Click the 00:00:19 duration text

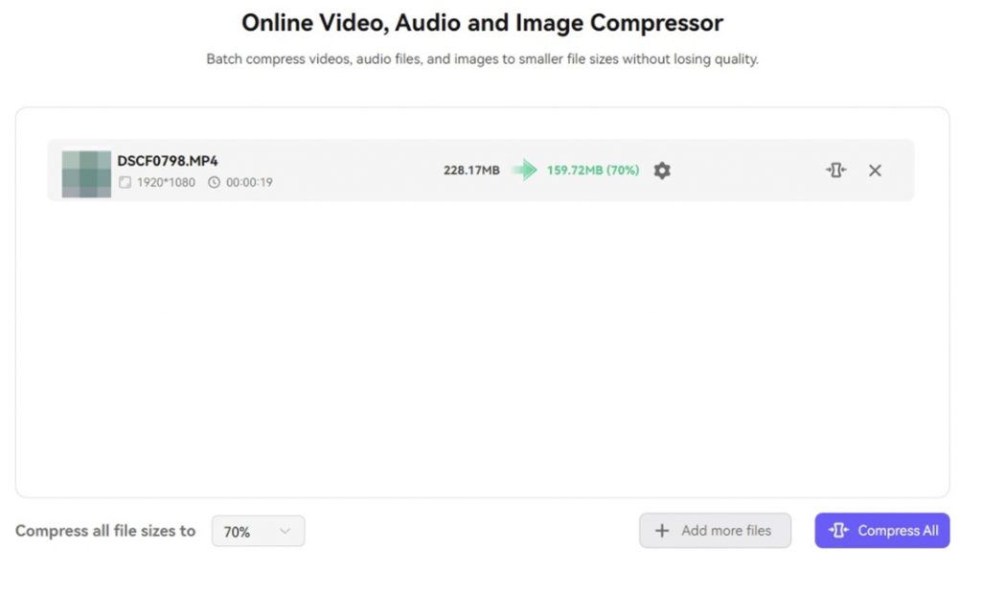249,182
